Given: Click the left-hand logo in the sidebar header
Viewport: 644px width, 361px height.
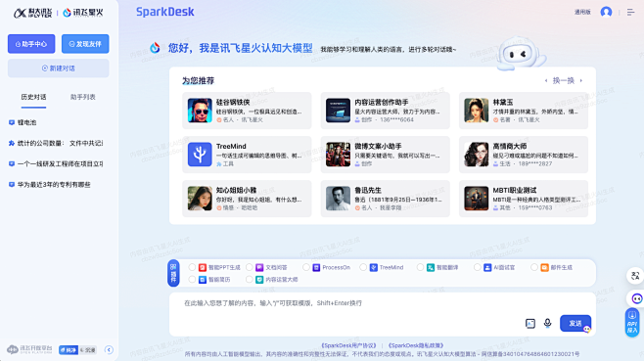Looking at the screenshot, I should [32, 13].
